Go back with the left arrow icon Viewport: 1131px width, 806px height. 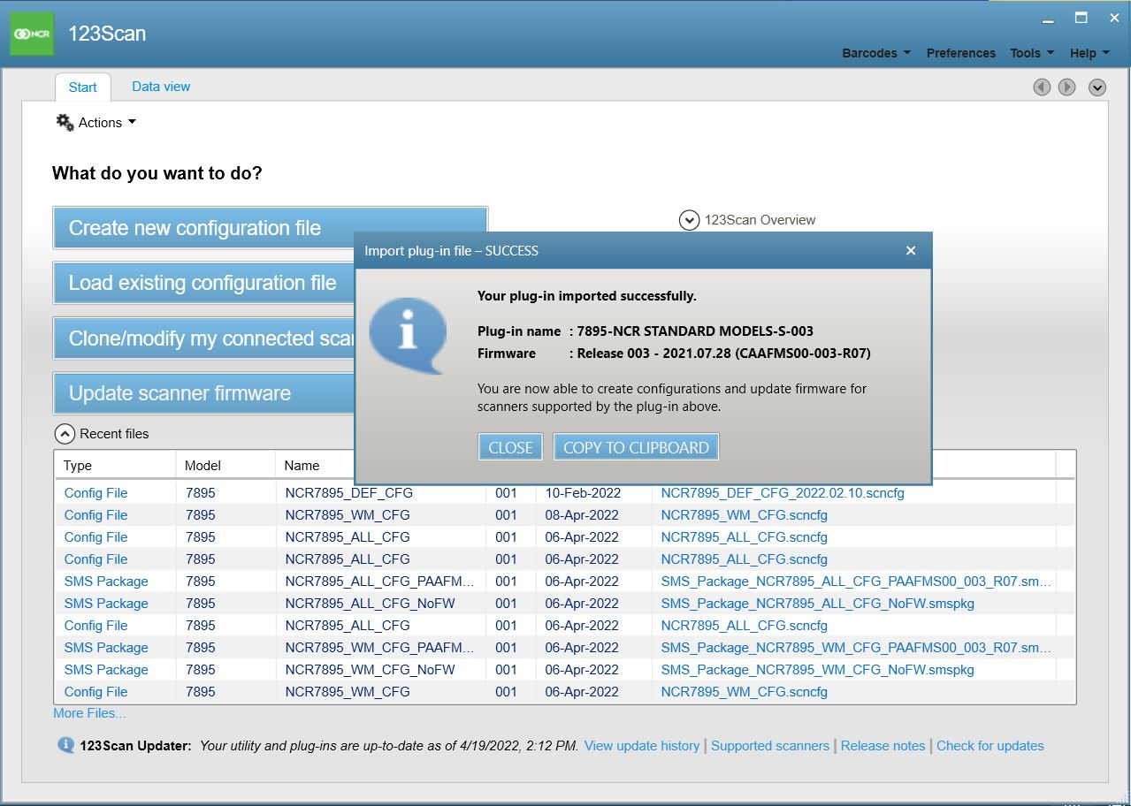1042,87
